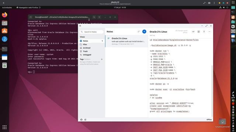Switch to Terminal from the Ubuntu dock
Image resolution: width=236 pixels, height=132 pixels.
click(4, 49)
